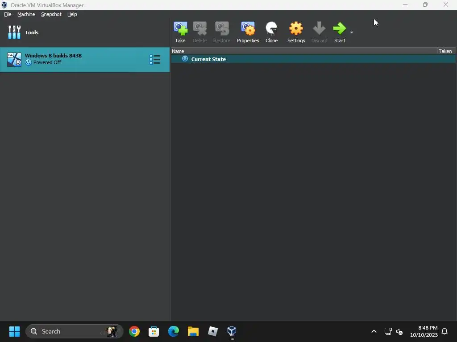
Task: Open Microsoft Edge from taskbar
Action: (x=174, y=331)
